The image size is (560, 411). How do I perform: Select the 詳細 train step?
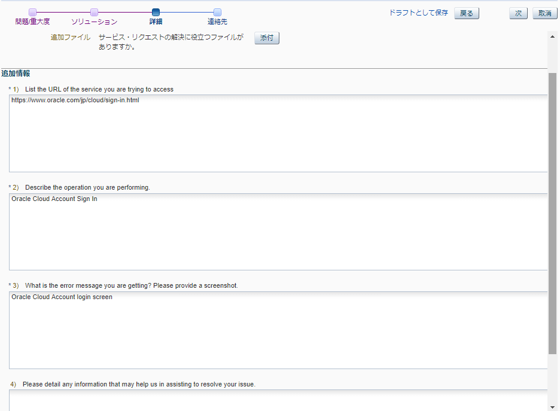pyautogui.click(x=156, y=17)
